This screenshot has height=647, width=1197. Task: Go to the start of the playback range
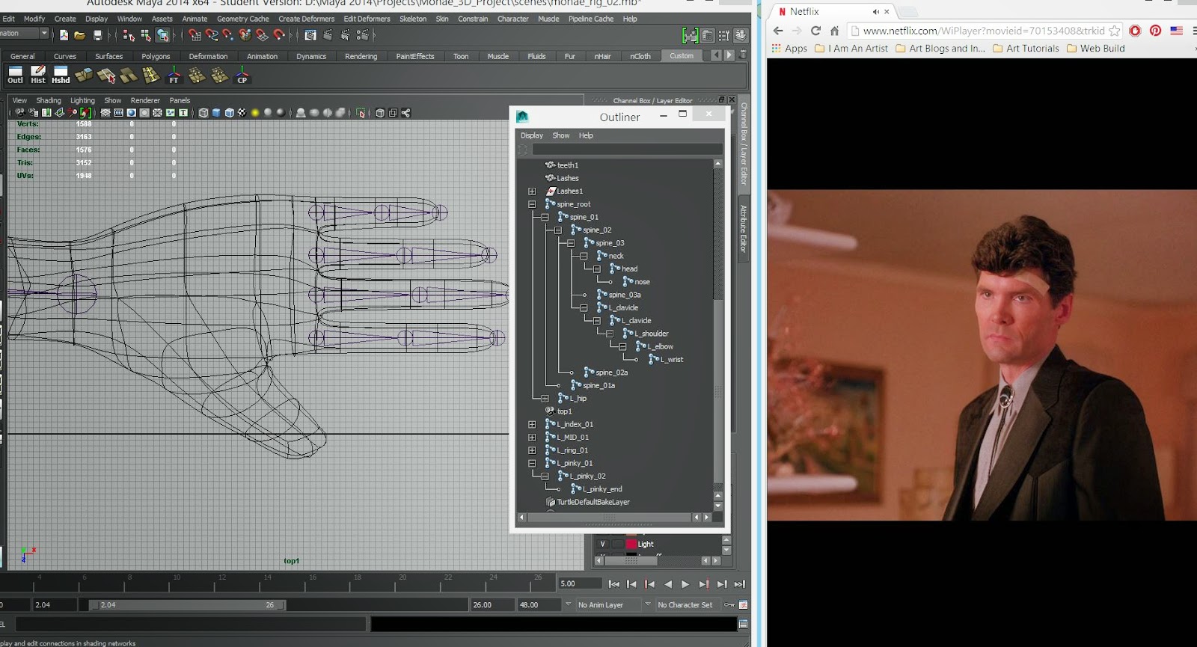[613, 584]
